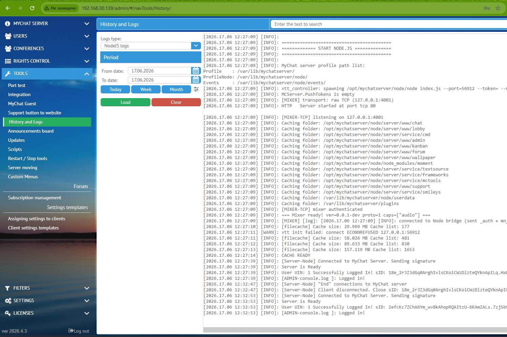Open period options sliders icon next to Month

tap(196, 89)
